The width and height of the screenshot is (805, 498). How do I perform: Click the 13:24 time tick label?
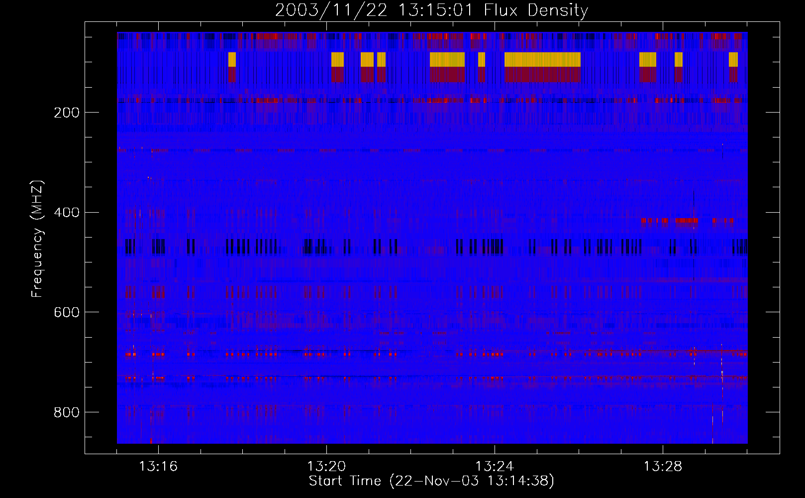click(495, 467)
